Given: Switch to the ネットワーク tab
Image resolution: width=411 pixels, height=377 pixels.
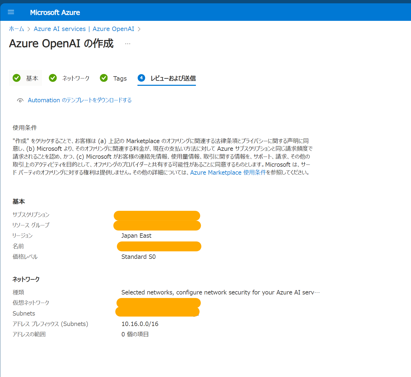Looking at the screenshot, I should [69, 78].
